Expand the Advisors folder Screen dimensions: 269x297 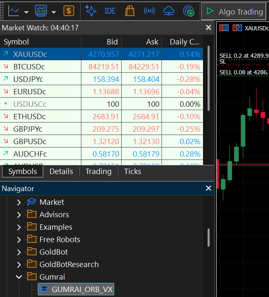point(19,215)
